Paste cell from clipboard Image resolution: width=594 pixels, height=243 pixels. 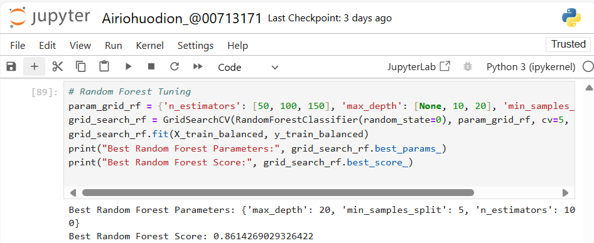104,67
